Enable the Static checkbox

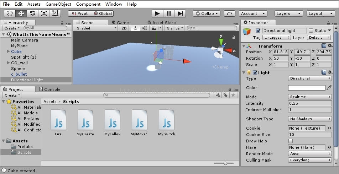(311, 31)
